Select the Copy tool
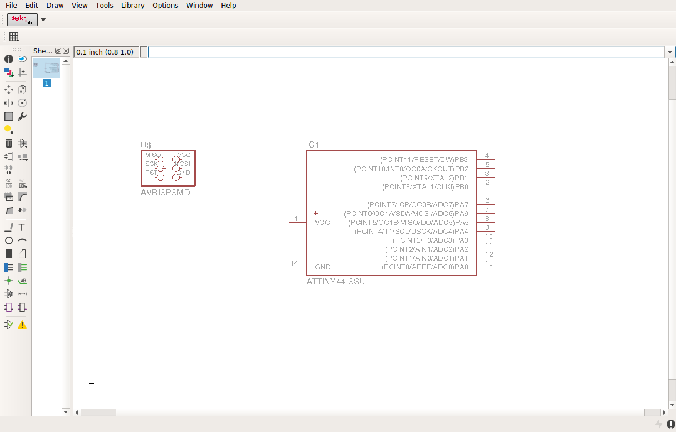The width and height of the screenshot is (676, 432). click(22, 89)
